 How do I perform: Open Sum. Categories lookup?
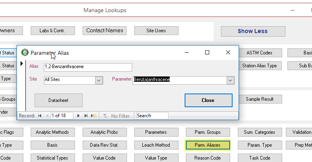[x=260, y=132]
